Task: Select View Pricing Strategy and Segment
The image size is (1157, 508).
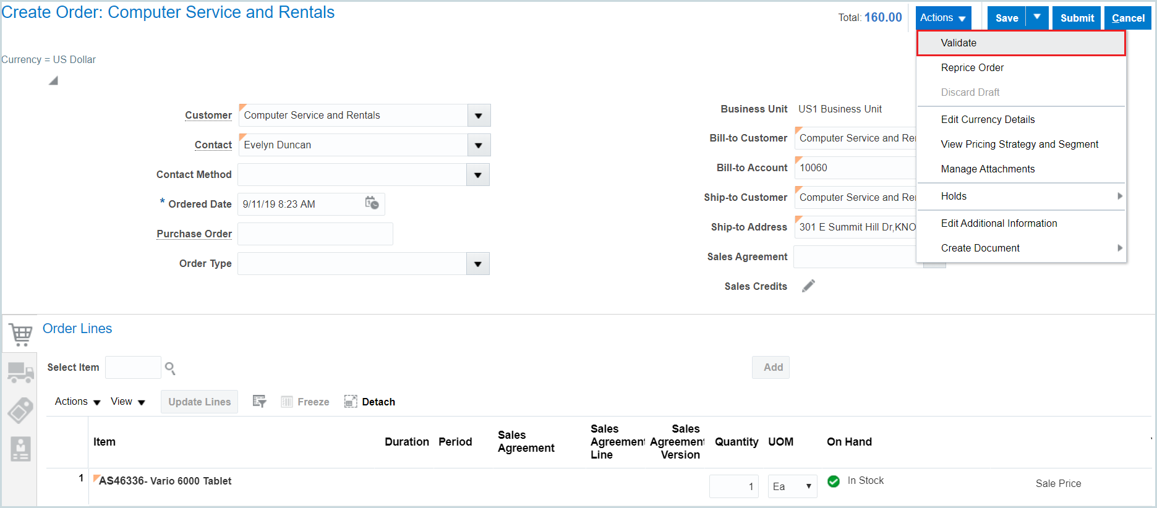Action: pos(1021,144)
